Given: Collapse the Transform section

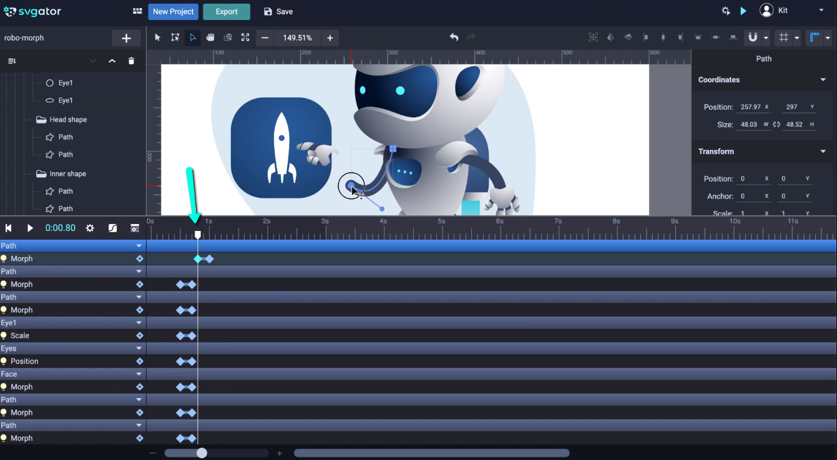Looking at the screenshot, I should click(x=823, y=152).
